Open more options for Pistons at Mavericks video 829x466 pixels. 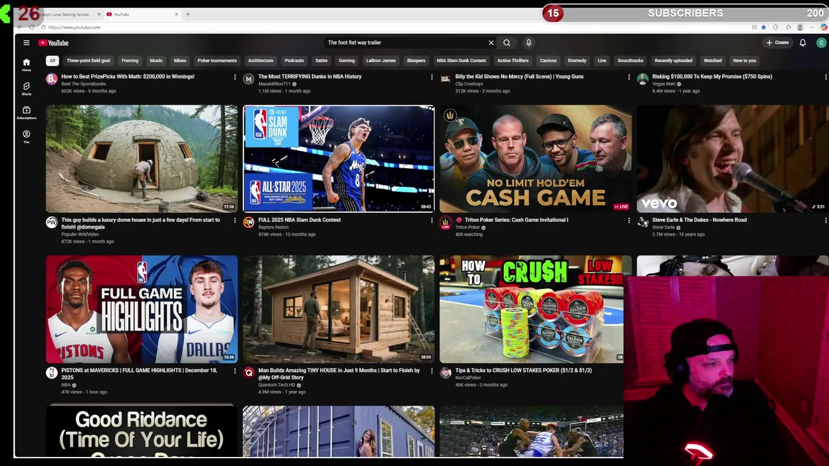point(235,371)
